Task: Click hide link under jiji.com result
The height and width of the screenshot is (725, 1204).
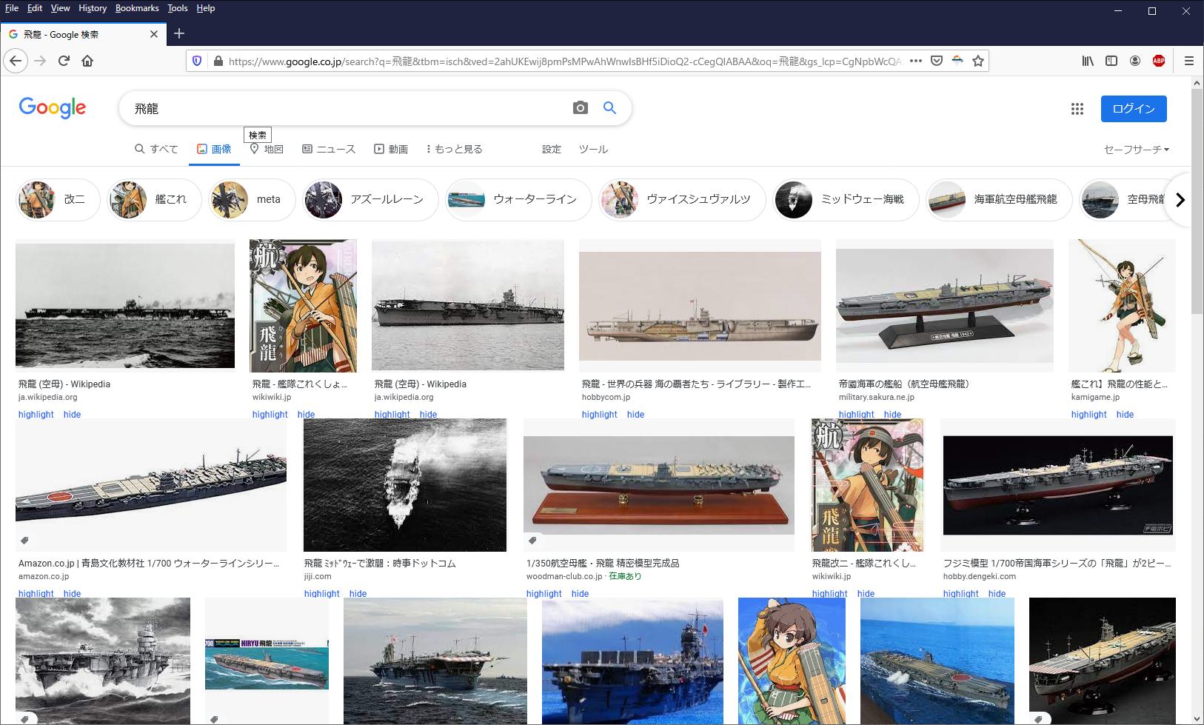Action: (x=358, y=594)
